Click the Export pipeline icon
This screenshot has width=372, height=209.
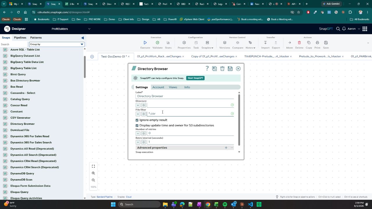point(276,43)
